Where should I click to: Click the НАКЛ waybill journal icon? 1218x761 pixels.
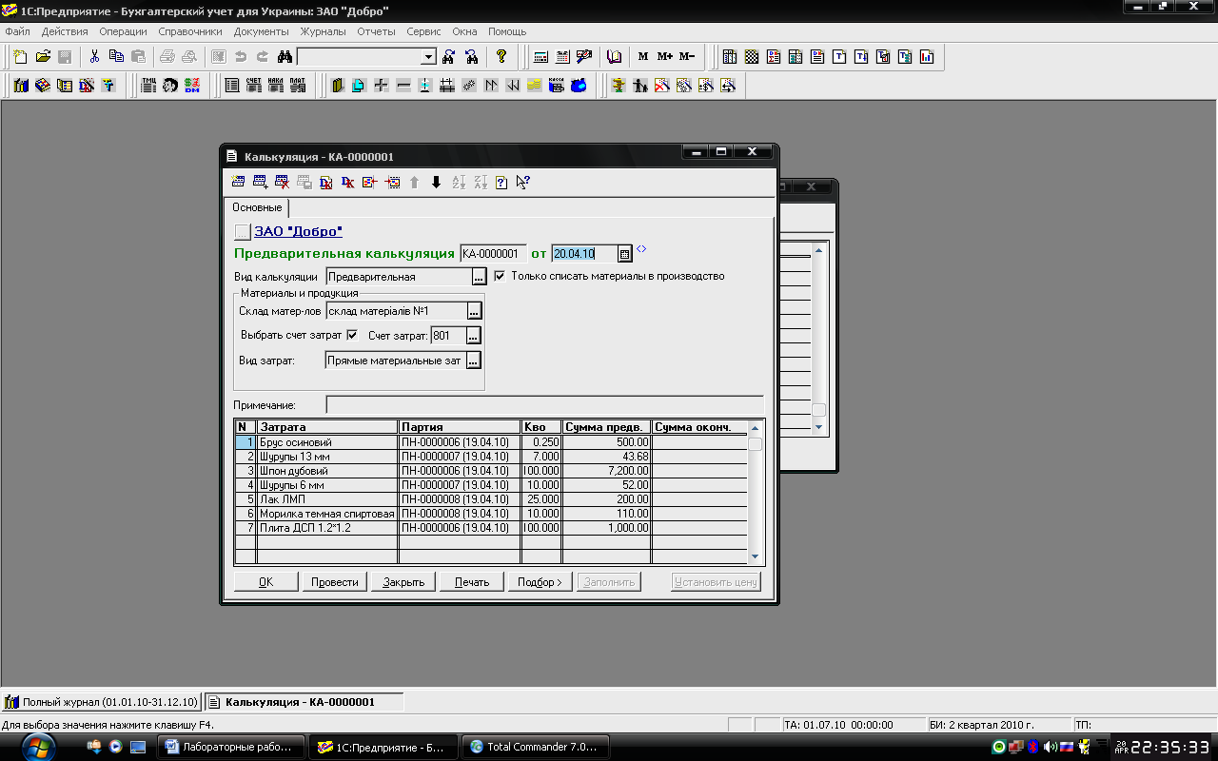pos(275,86)
